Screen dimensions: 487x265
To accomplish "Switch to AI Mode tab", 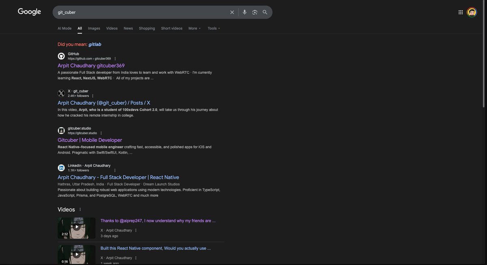I will point(65,28).
